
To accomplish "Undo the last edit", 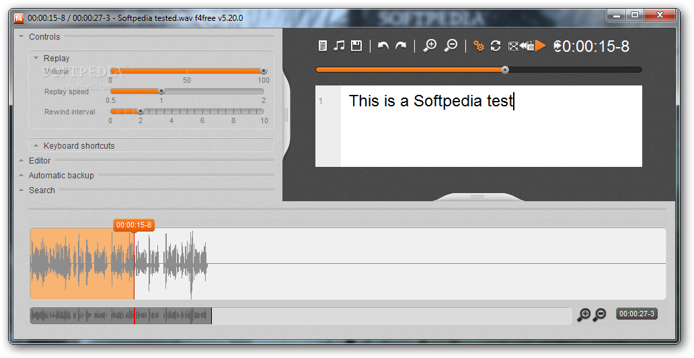I will point(383,46).
